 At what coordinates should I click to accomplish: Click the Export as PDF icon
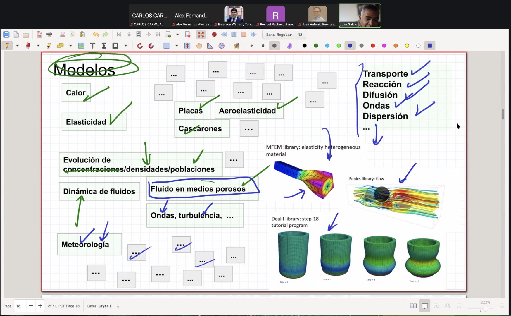pos(39,35)
